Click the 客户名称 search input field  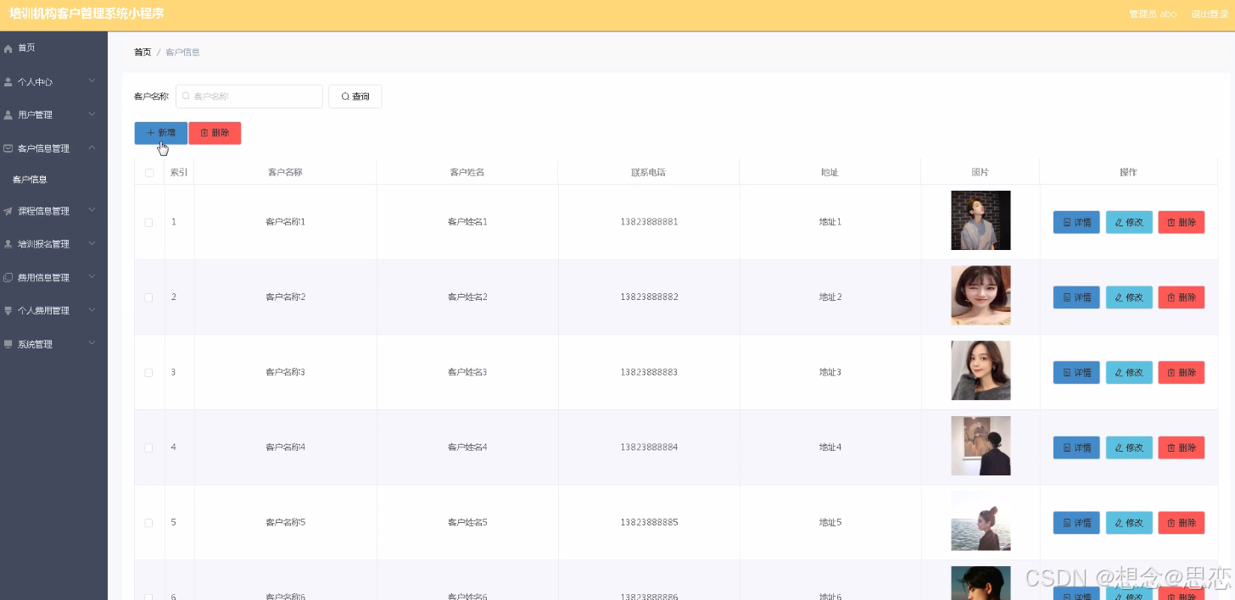point(249,97)
